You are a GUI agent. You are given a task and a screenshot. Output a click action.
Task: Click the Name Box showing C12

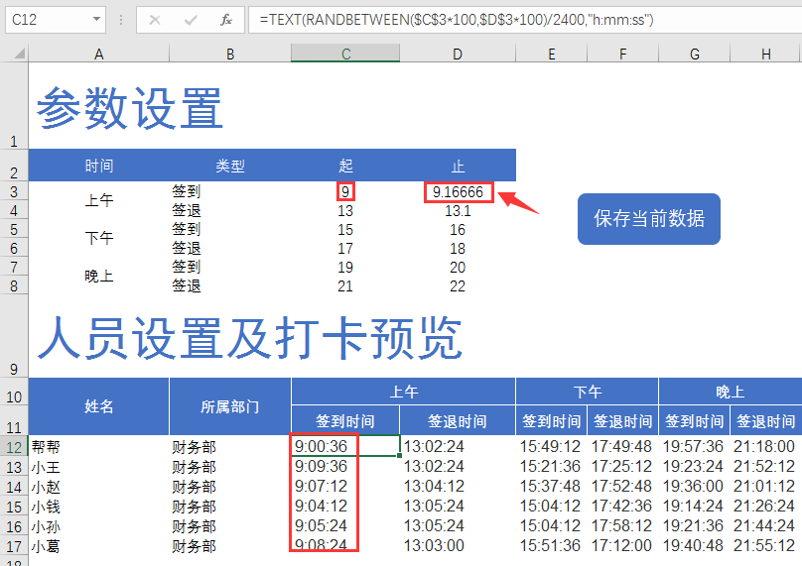pos(56,20)
